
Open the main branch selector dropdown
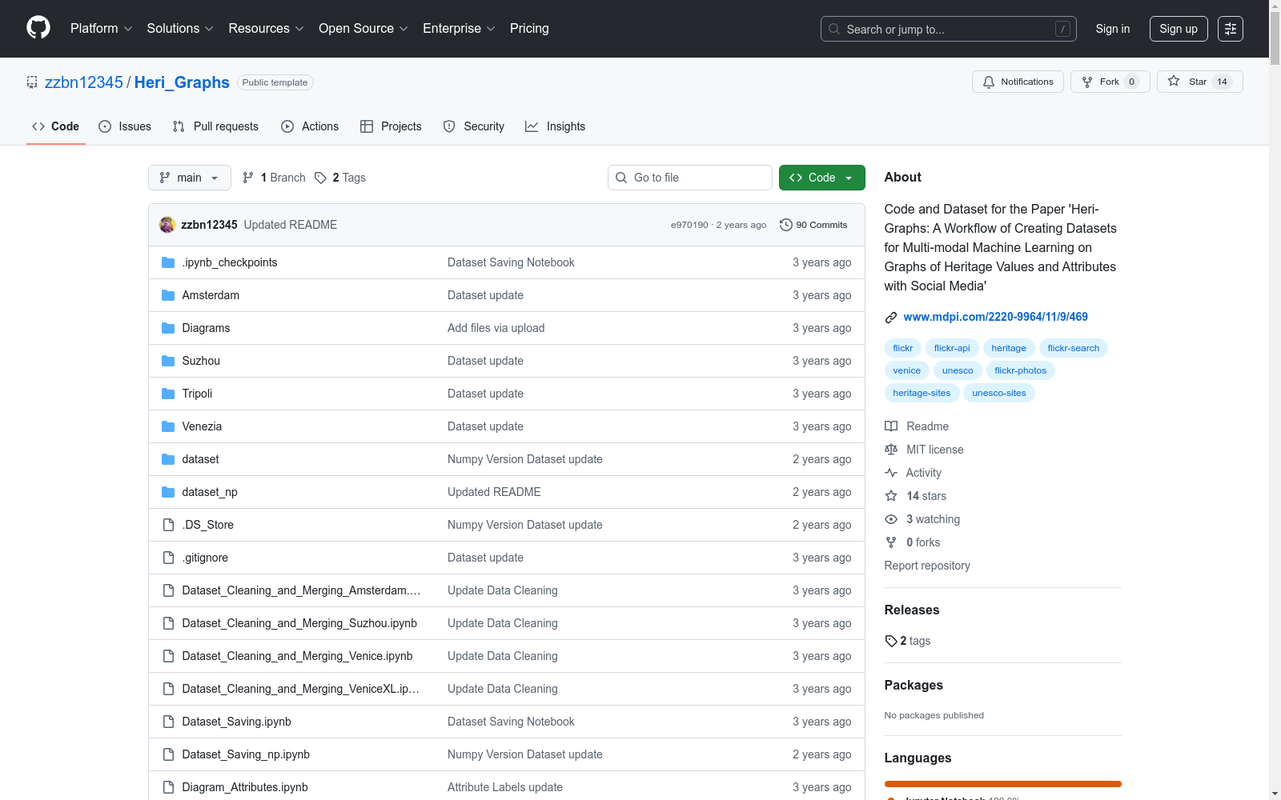tap(190, 178)
